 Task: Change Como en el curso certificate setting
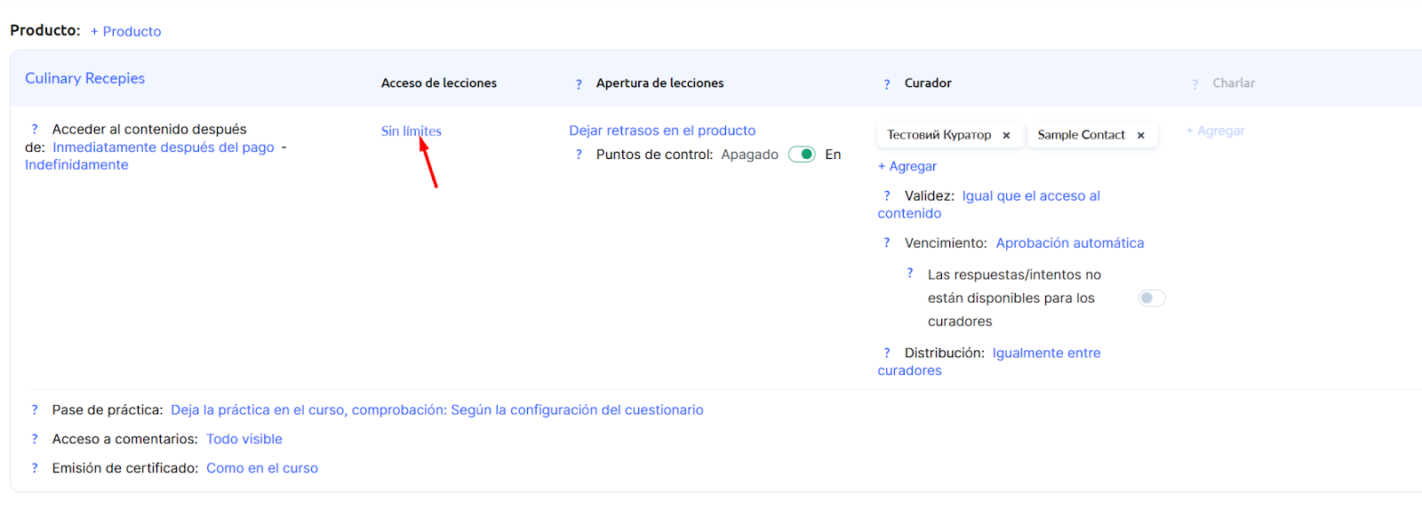tap(262, 468)
